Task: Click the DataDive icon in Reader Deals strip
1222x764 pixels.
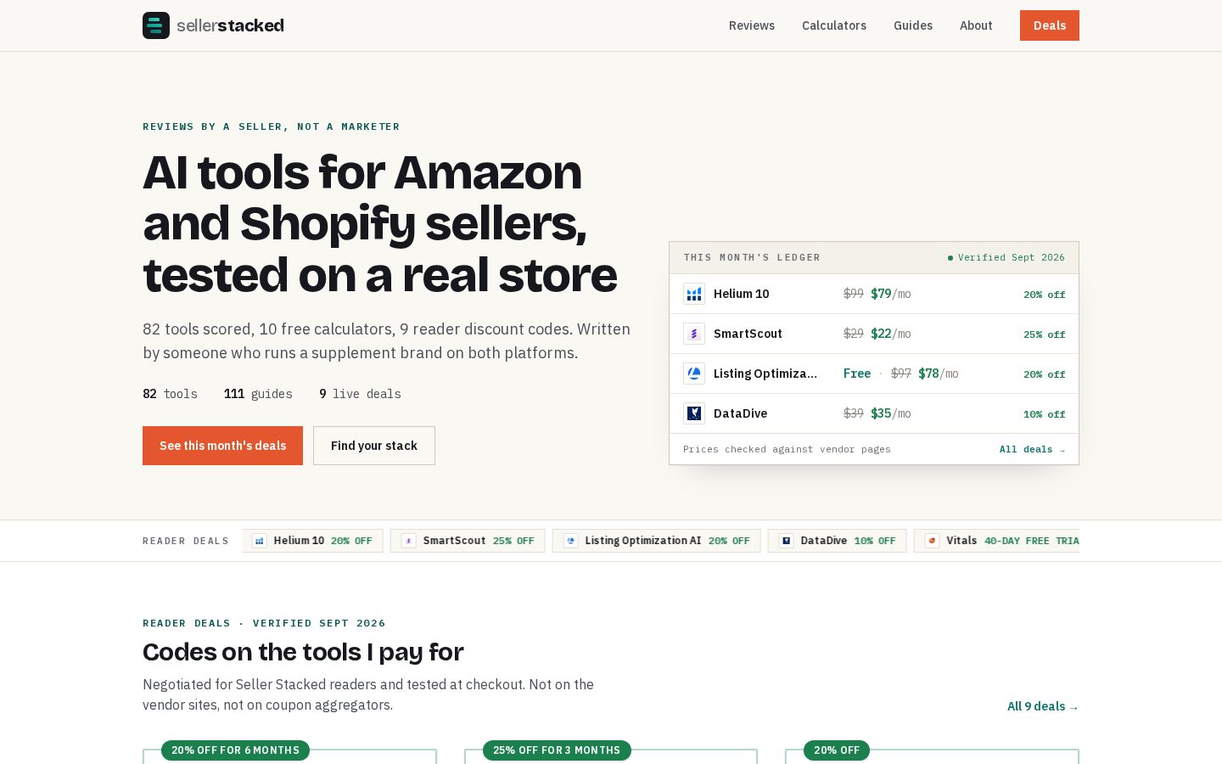Action: pos(787,541)
